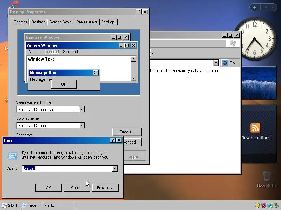Click the Search Results taskbar icon
The height and width of the screenshot is (210, 281).
coord(24,205)
